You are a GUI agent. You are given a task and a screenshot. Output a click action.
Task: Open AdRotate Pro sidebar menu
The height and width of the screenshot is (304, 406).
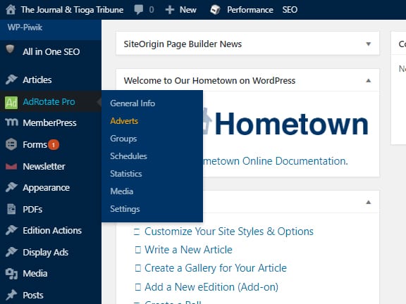(x=49, y=102)
